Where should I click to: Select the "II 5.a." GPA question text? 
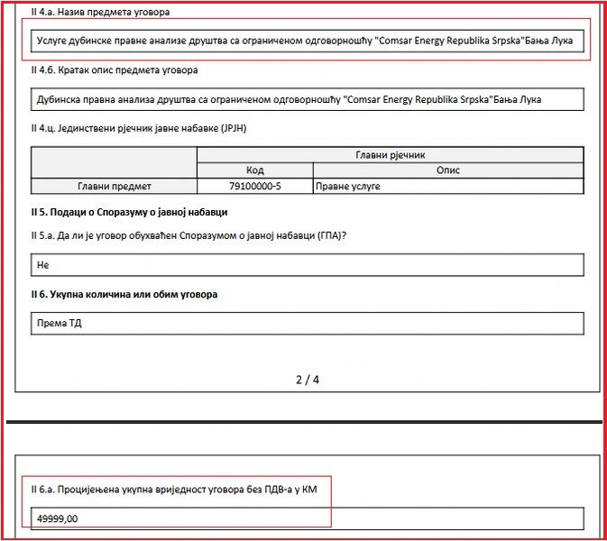[x=189, y=235]
